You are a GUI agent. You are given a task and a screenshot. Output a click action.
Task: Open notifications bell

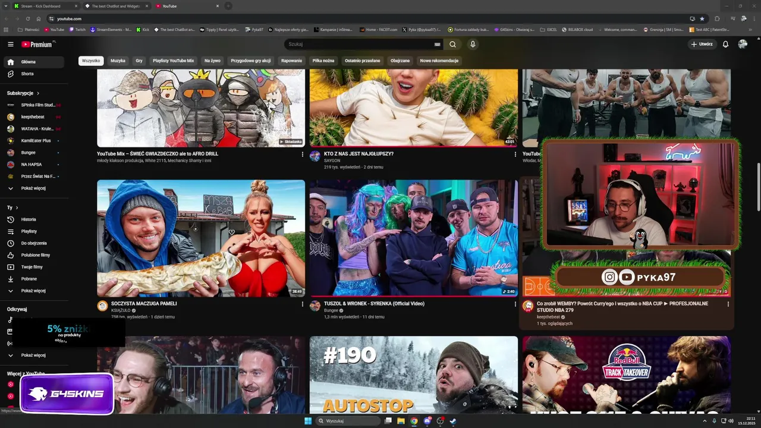[x=725, y=44]
